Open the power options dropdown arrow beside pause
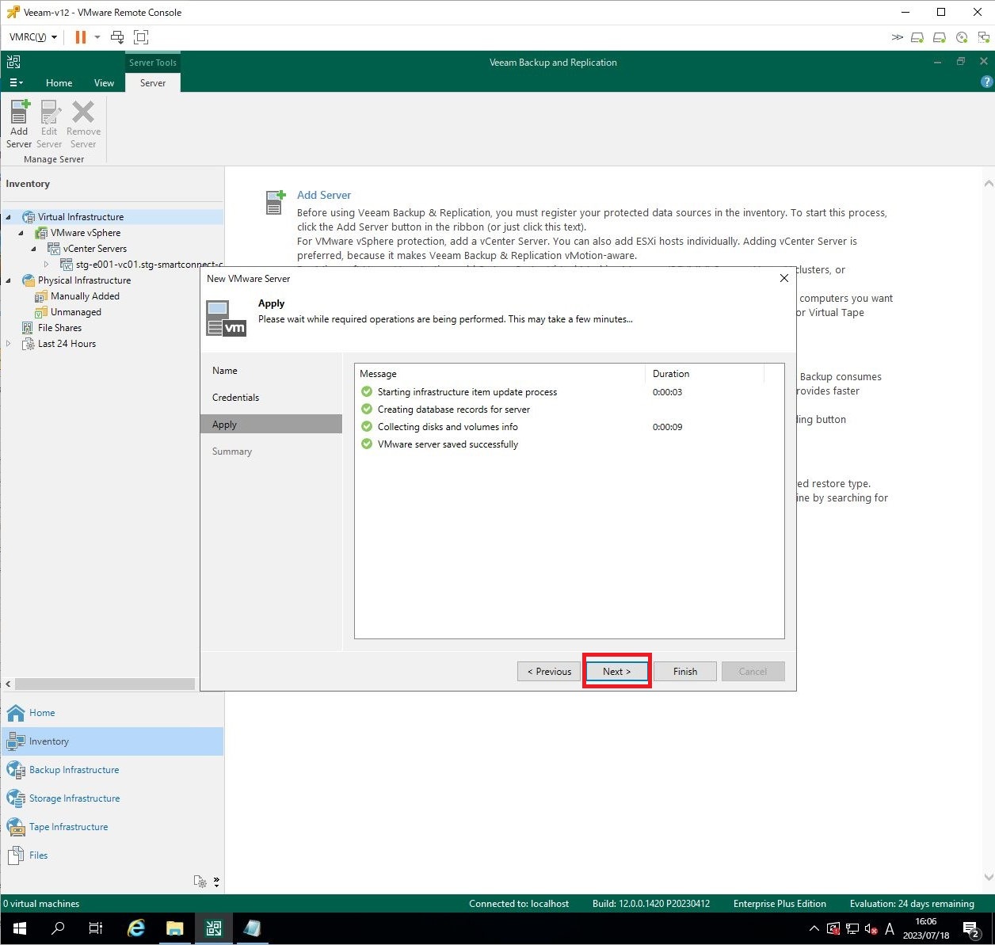Image resolution: width=995 pixels, height=945 pixels. 97,37
